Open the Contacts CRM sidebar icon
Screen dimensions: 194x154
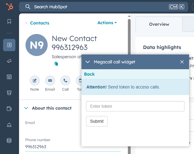coord(9,45)
